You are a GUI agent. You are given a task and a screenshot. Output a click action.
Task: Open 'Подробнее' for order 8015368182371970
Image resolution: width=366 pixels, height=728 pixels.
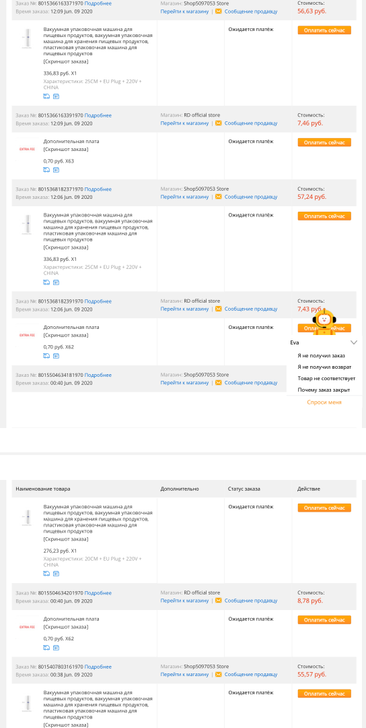98,189
